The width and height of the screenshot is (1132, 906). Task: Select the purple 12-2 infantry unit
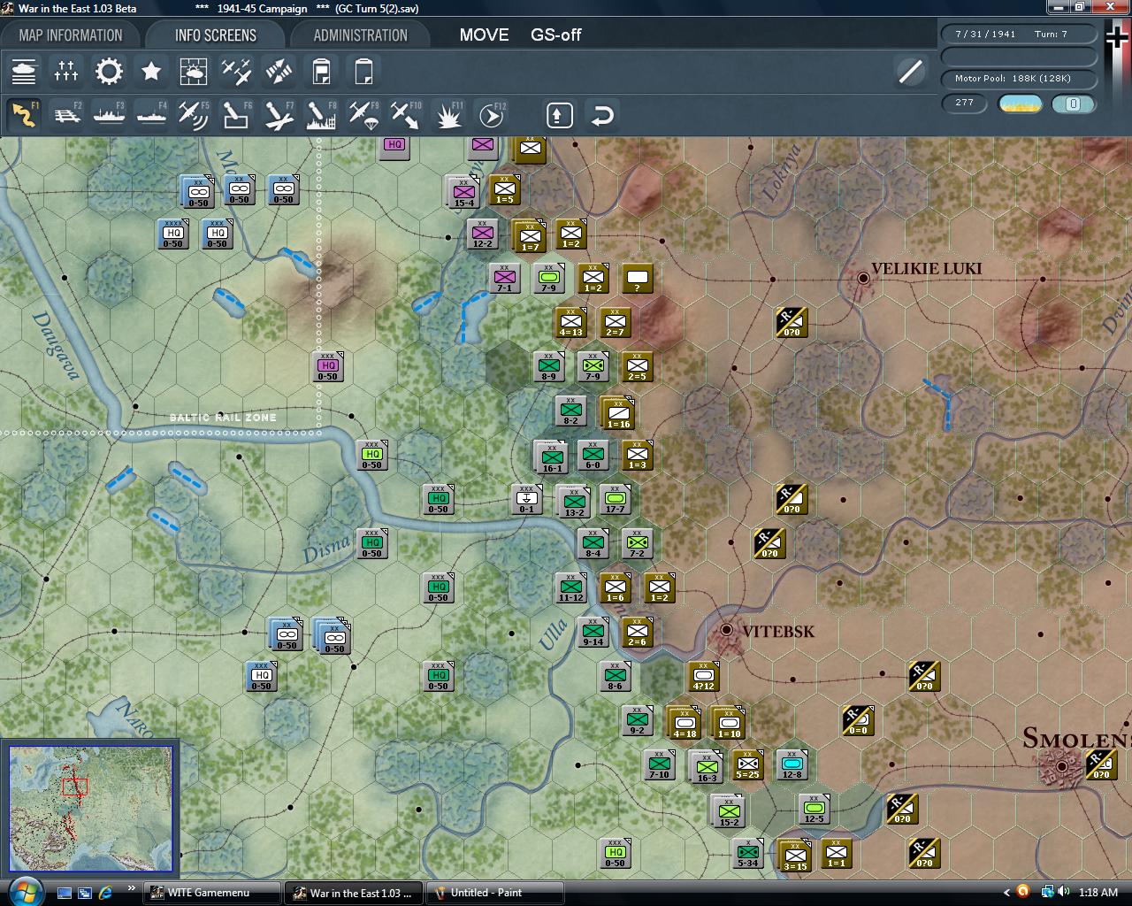coord(482,234)
